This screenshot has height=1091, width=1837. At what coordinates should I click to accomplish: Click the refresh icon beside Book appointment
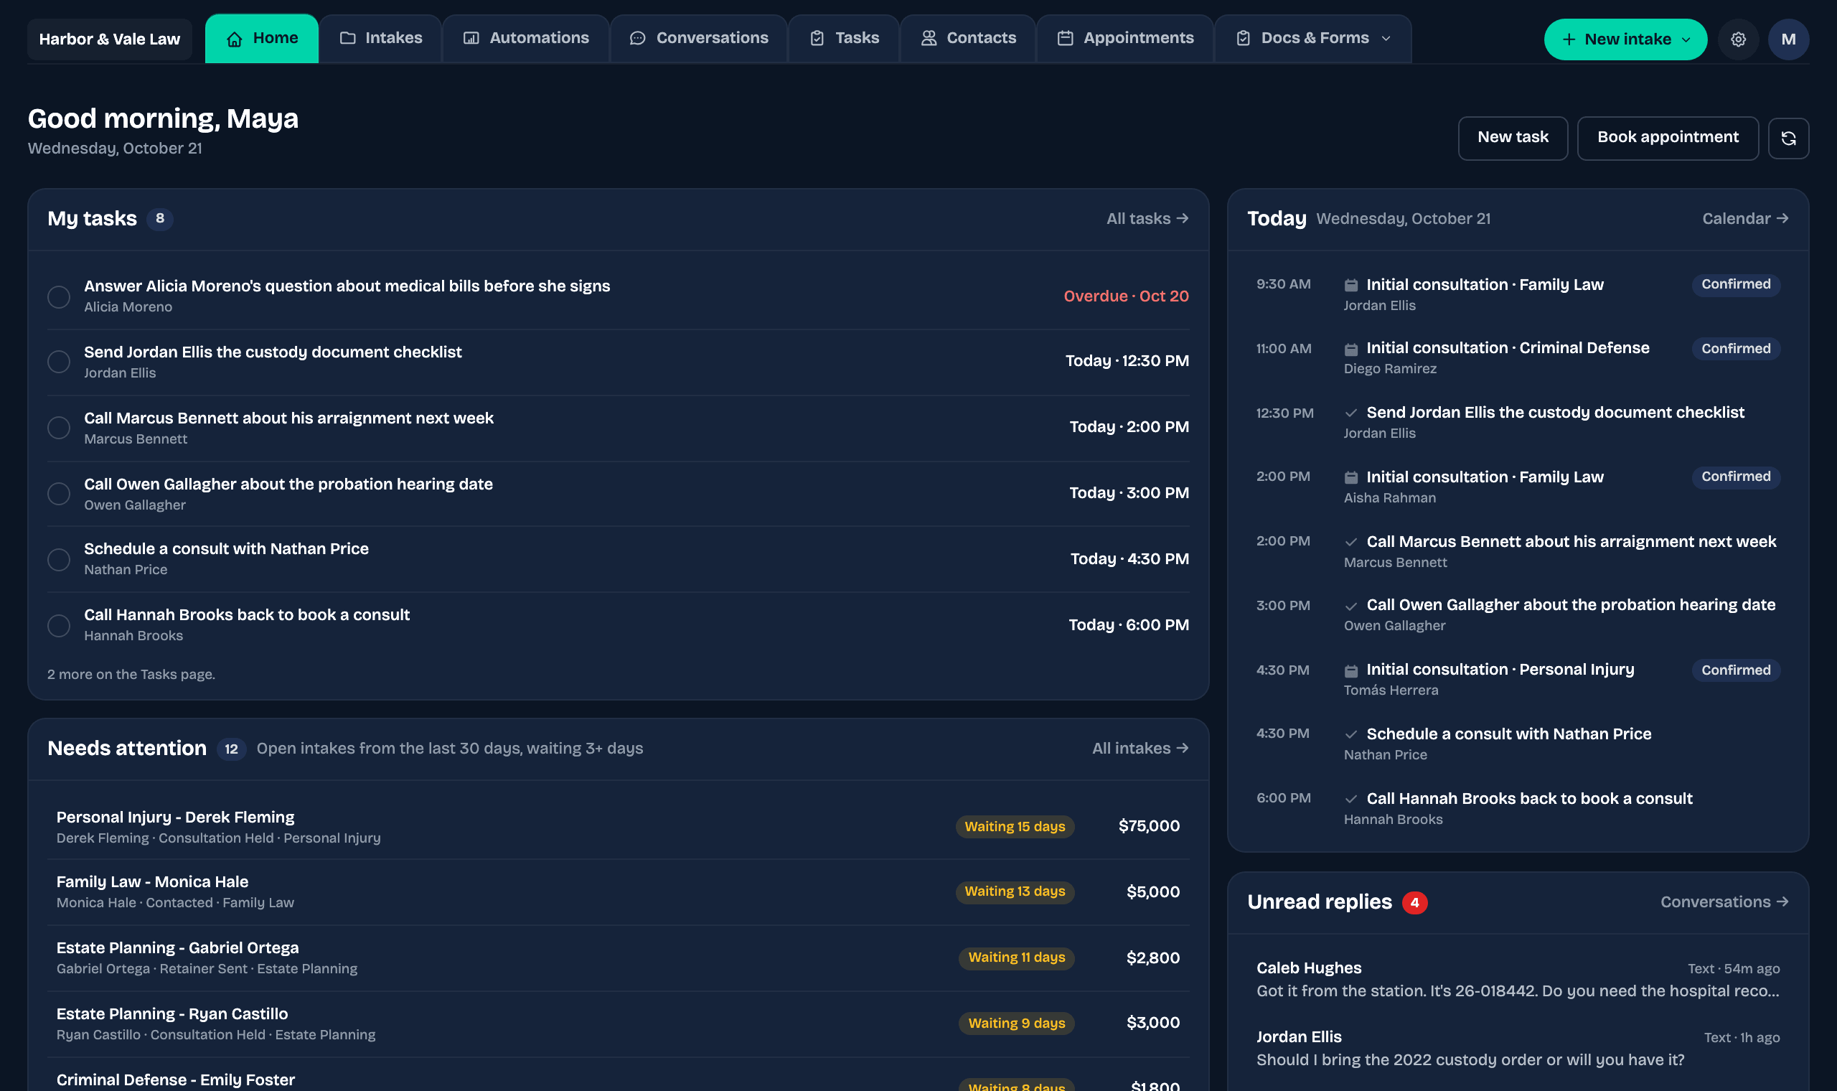click(1788, 138)
